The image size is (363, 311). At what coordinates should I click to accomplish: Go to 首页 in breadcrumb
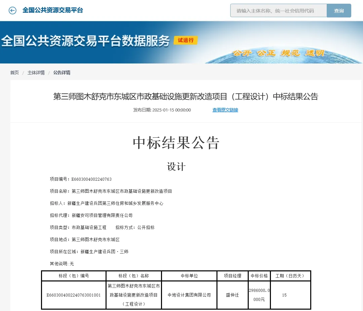14,73
